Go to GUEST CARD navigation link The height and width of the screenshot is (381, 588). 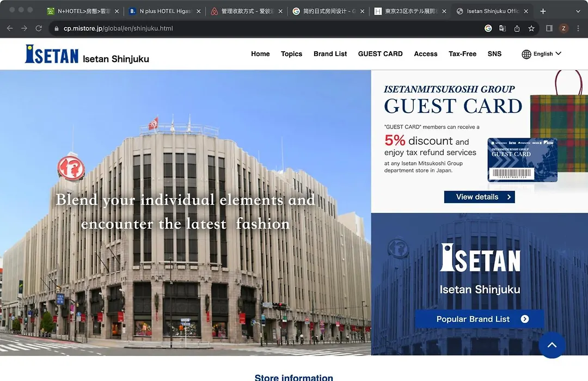pyautogui.click(x=380, y=54)
